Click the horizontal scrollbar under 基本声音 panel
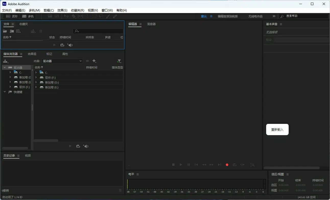This screenshot has height=200, width=330. pos(291,168)
